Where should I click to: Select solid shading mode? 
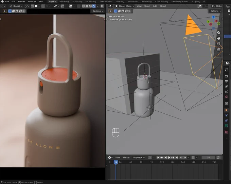coord(87,6)
